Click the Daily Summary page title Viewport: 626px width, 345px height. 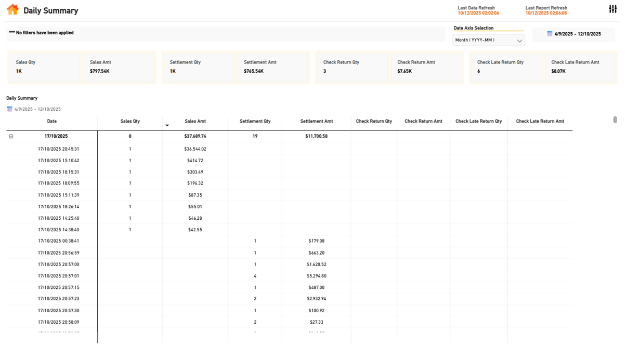50,10
